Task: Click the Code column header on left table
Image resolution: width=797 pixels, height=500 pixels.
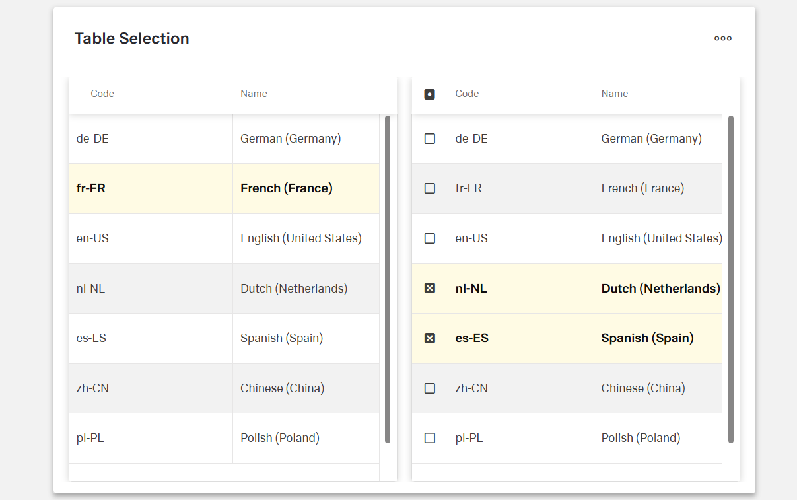Action: point(102,94)
